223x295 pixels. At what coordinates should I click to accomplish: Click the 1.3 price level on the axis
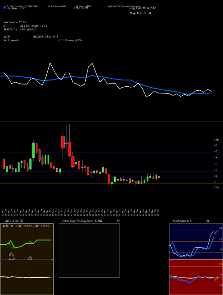point(216,164)
